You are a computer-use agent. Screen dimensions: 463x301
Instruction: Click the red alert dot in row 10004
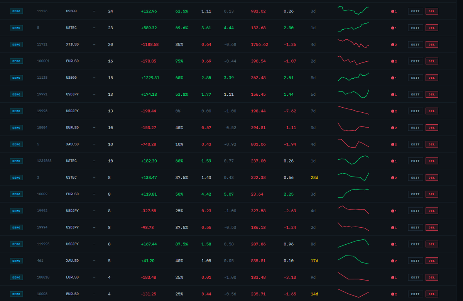tap(393, 127)
